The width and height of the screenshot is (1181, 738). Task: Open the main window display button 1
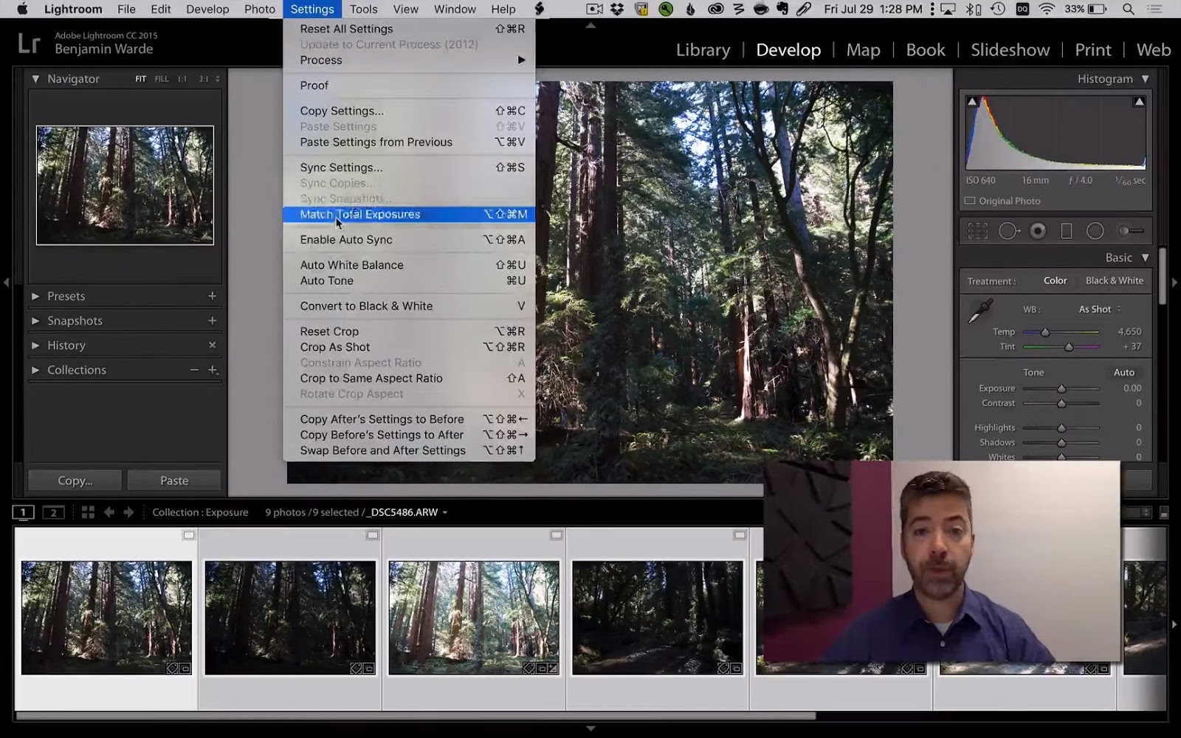23,512
